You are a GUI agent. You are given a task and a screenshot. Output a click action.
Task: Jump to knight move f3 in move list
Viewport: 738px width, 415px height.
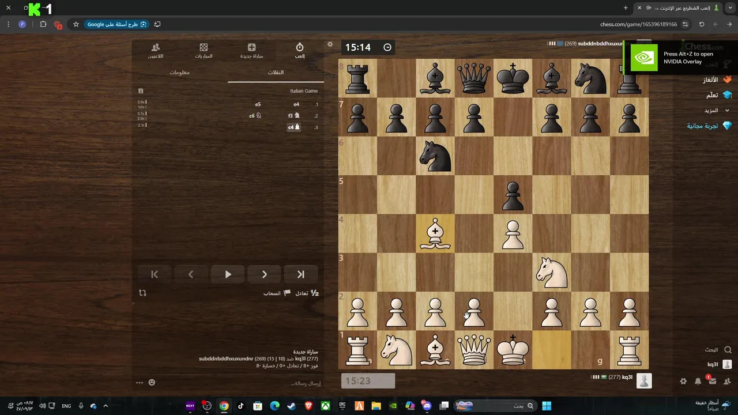click(294, 115)
